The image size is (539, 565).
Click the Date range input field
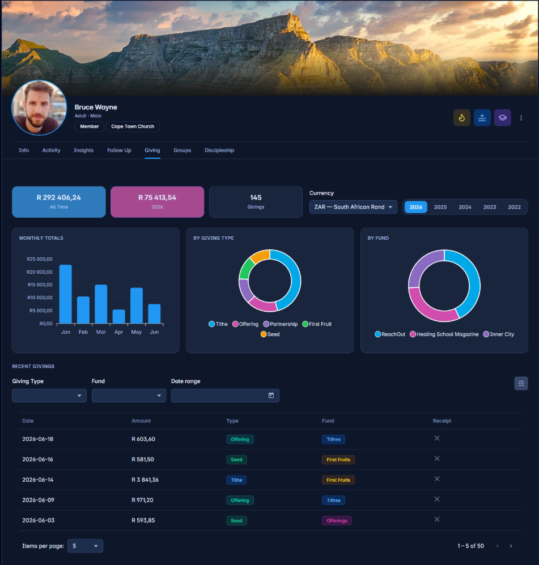(x=225, y=396)
